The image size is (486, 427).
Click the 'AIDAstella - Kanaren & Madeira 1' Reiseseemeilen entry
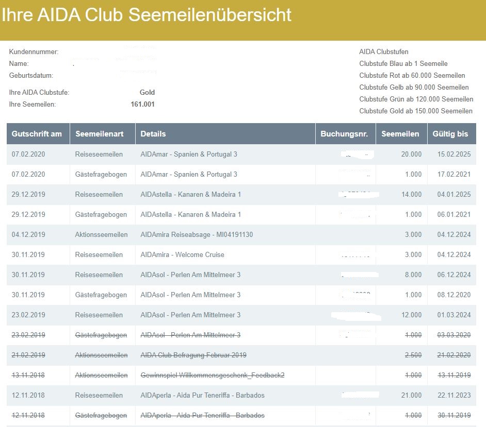[x=190, y=195]
